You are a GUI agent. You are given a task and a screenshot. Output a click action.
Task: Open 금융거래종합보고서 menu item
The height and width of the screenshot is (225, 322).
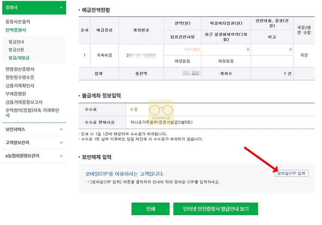coord(24,102)
